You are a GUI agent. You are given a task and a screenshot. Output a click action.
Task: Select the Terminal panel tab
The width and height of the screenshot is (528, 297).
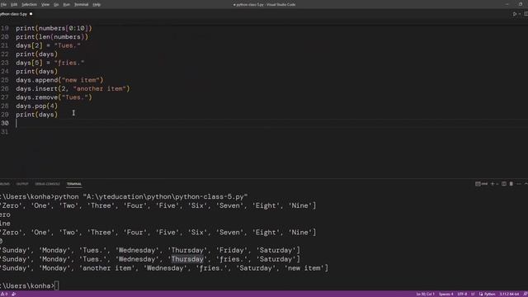pos(74,184)
